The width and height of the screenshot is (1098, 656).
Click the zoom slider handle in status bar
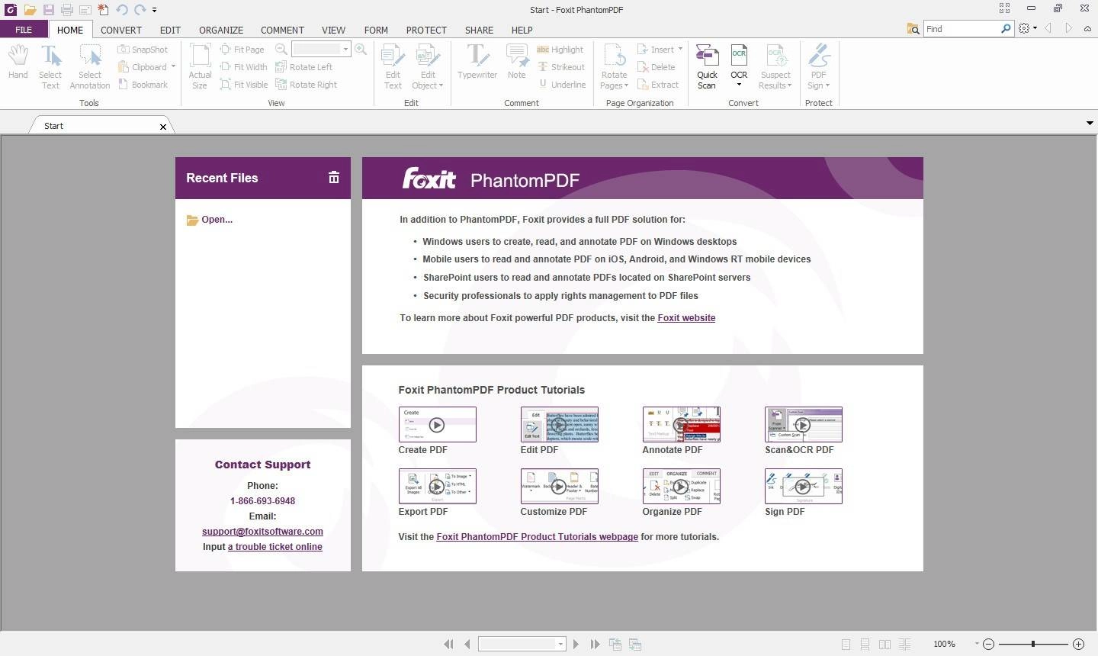(1033, 645)
